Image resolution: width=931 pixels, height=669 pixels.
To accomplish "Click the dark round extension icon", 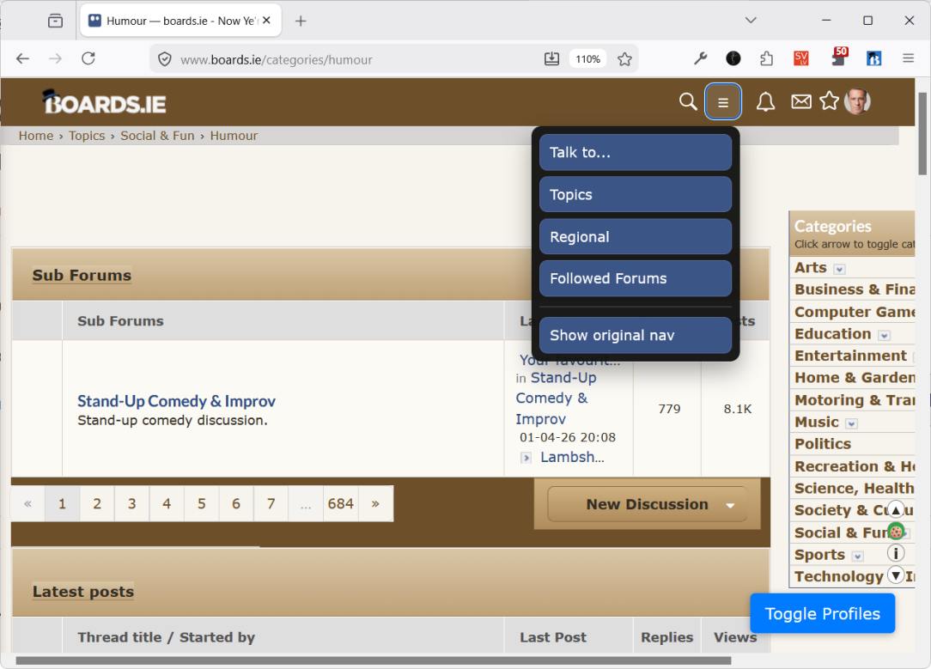I will [733, 58].
